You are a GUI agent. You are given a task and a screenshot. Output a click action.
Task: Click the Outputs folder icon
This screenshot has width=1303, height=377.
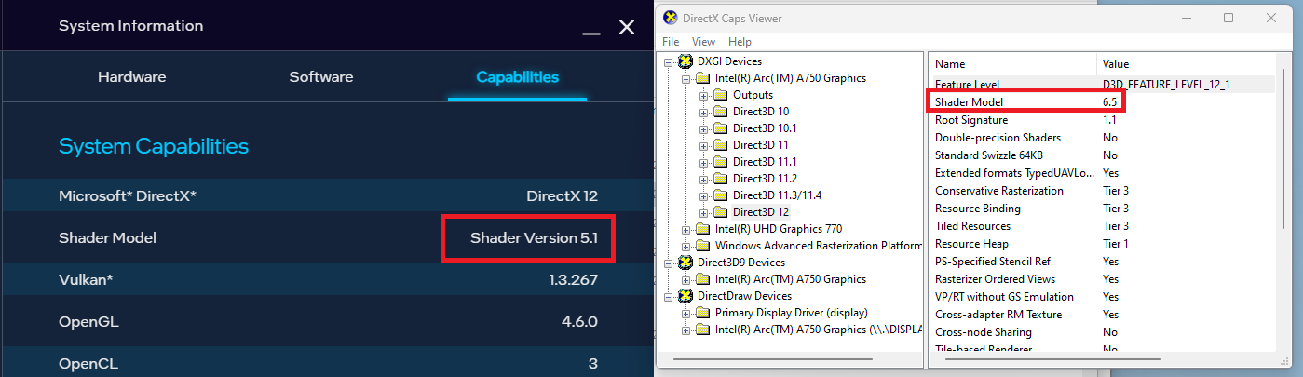coord(721,95)
